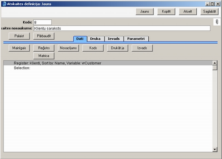Click the Matrica button
Viewport: 222px width, 159px height.
click(44, 56)
